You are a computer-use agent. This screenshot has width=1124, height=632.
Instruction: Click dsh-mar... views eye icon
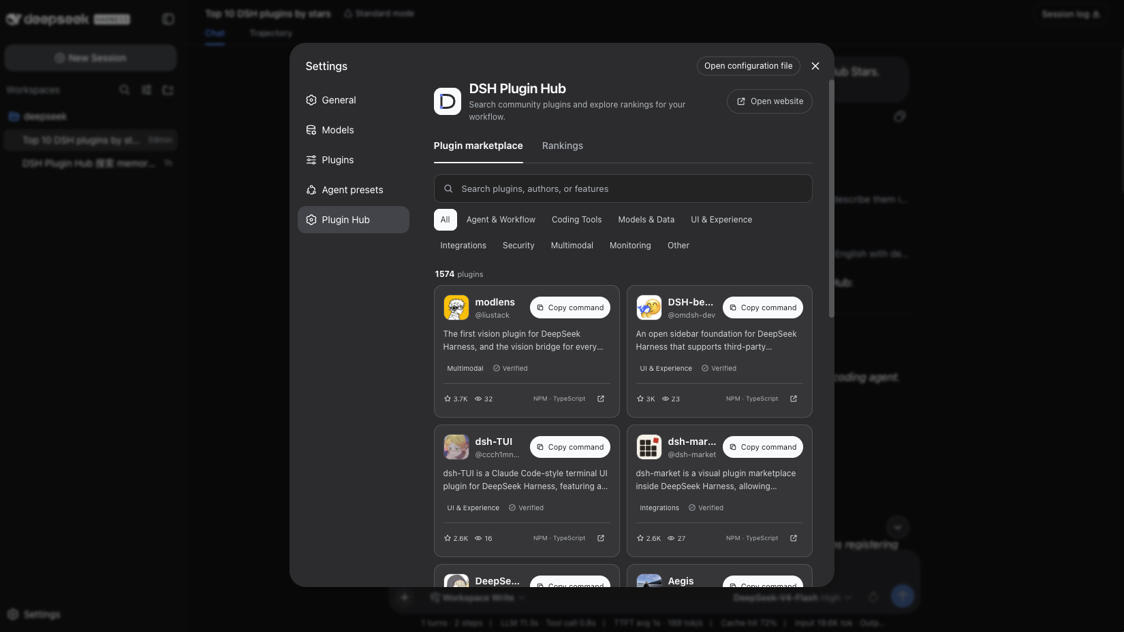click(671, 538)
